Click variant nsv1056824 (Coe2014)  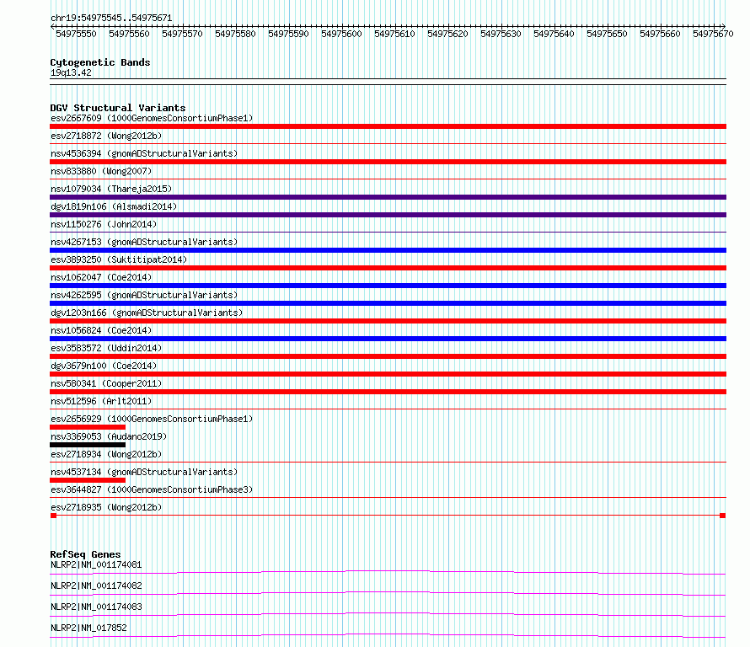click(101, 330)
